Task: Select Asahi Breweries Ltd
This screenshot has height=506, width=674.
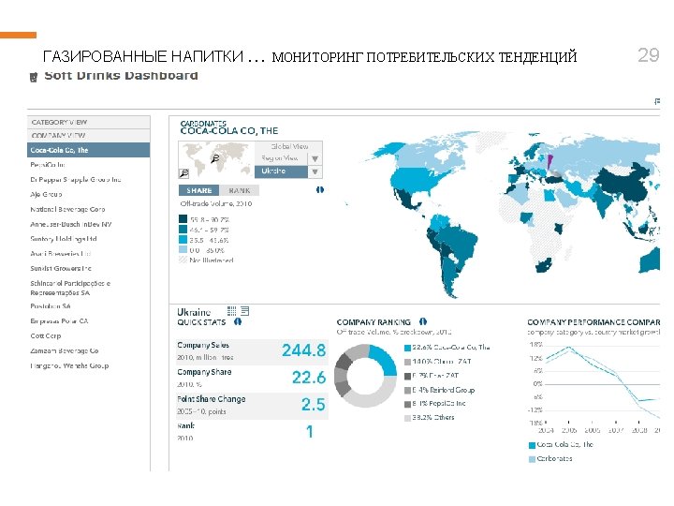Action: [x=60, y=253]
